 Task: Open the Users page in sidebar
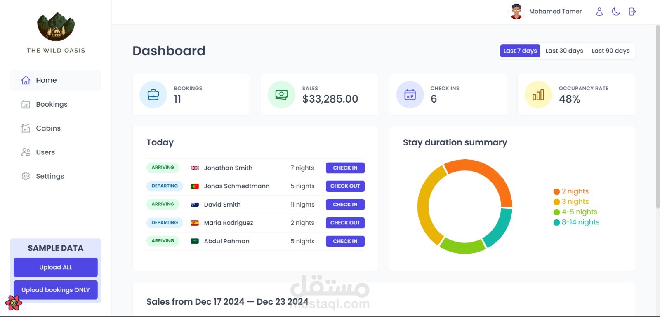tap(56, 152)
